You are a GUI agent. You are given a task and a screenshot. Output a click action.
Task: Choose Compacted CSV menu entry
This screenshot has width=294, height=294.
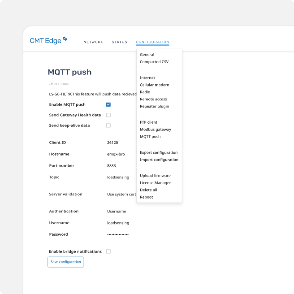pos(154,62)
